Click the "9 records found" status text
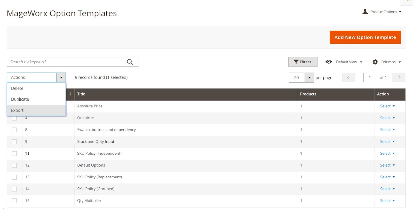The image size is (413, 209). pyautogui.click(x=101, y=77)
